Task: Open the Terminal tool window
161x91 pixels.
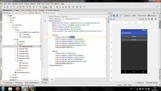Action: pos(19,83)
